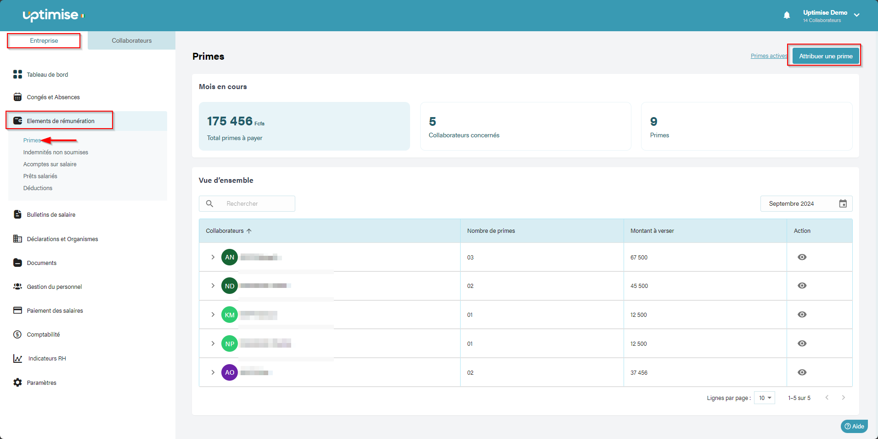The height and width of the screenshot is (439, 878).
Task: Sort table by Collaborateurs column arrow
Action: [249, 231]
